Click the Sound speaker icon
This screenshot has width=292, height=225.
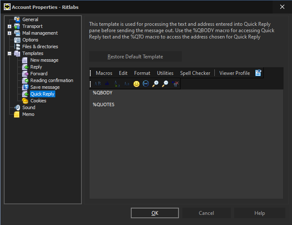point(17,107)
